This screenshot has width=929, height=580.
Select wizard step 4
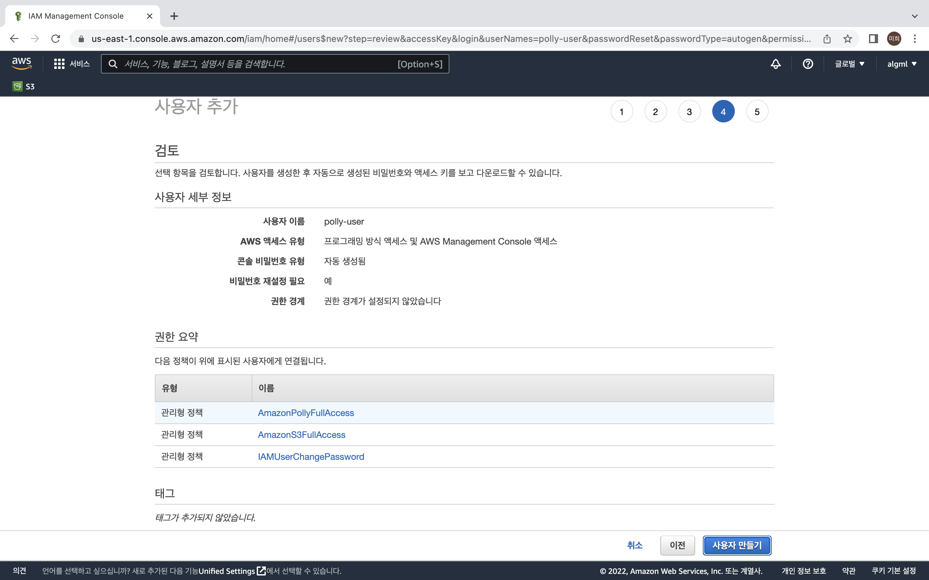723,111
